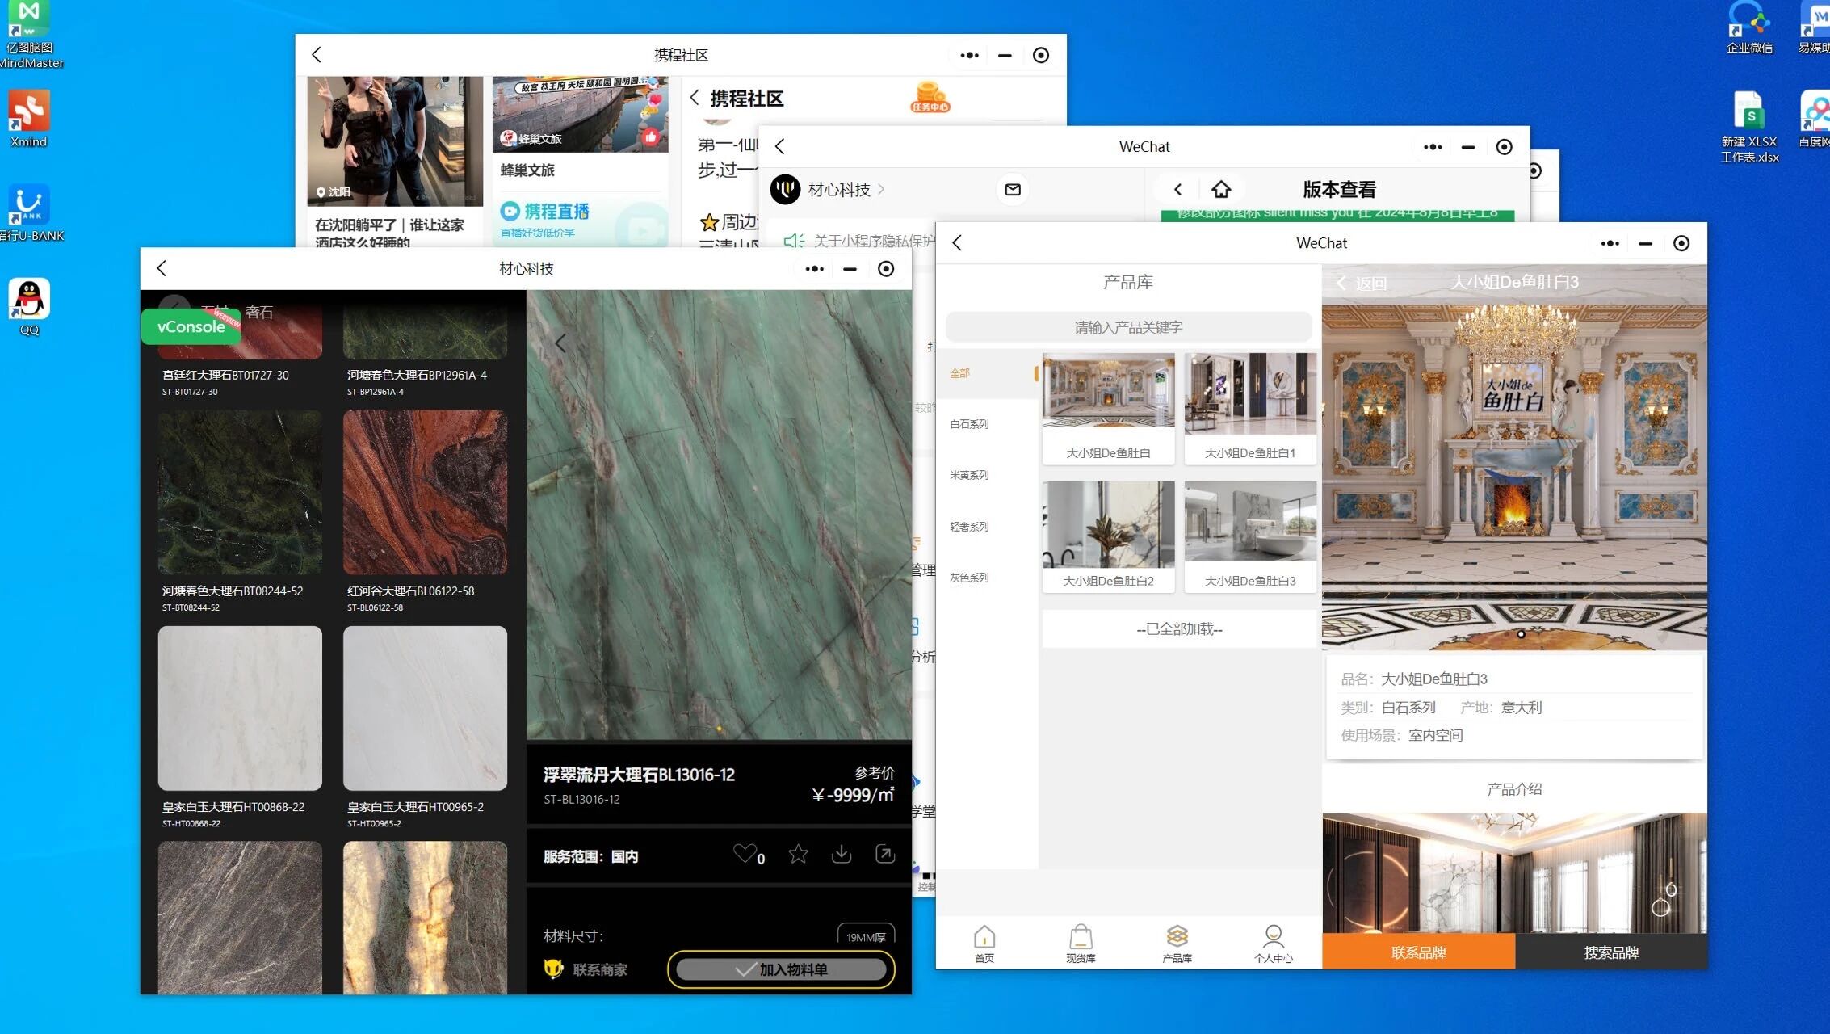Select the 米黄系列 category filter
Viewport: 1830px width, 1034px height.
click(969, 475)
